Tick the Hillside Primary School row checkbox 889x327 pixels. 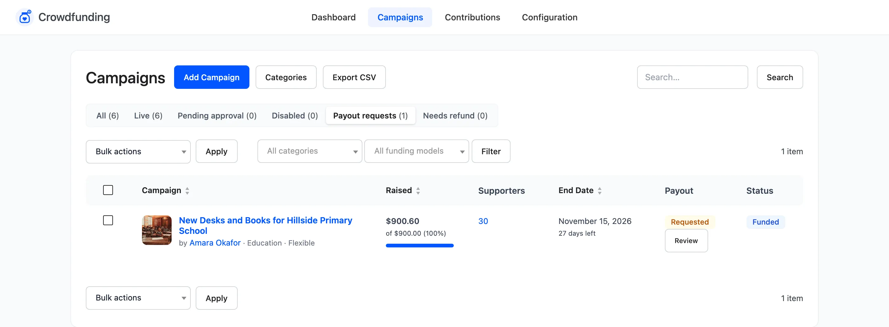point(108,220)
